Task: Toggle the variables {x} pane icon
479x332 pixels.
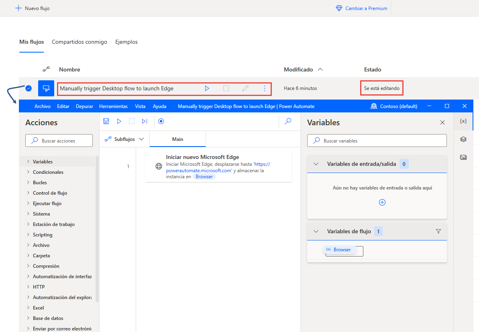Action: click(463, 121)
